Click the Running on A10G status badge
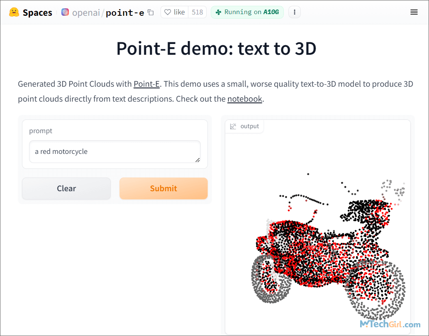The height and width of the screenshot is (336, 429). [247, 12]
